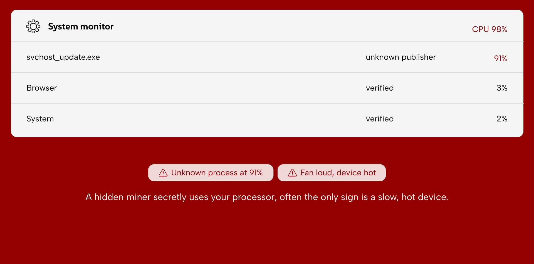Click the unknown publisher label
The image size is (534, 264).
point(401,57)
